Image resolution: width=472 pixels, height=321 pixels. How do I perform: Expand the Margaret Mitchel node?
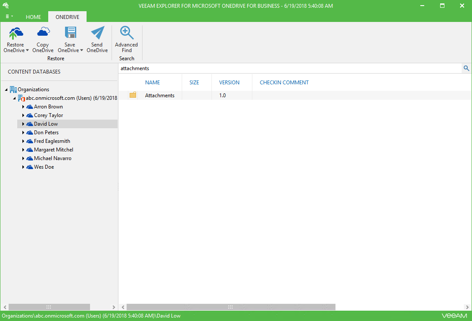[23, 150]
